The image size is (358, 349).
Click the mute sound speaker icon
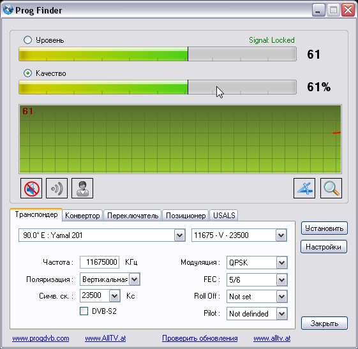coord(31,188)
